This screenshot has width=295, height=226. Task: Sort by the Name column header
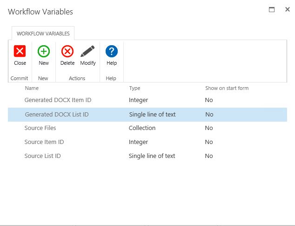pyautogui.click(x=32, y=88)
